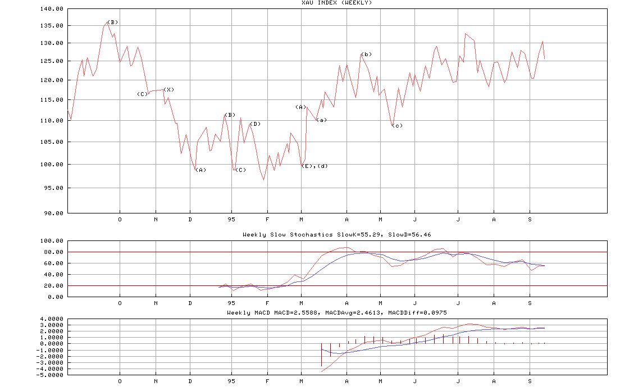Click the -5.0000 MACD axis label

point(51,374)
